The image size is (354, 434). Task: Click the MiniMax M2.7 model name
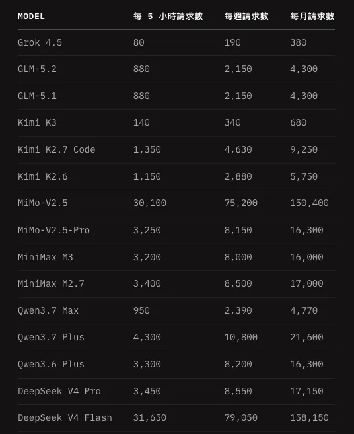tap(51, 283)
